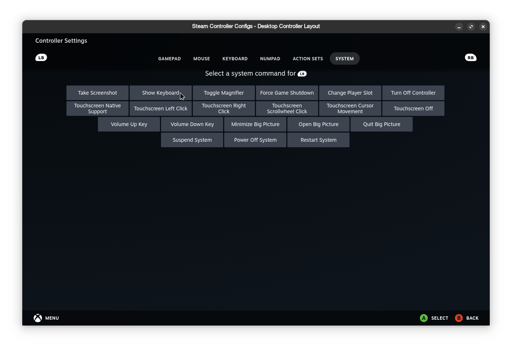Select Touchscreen Scrollwheel Click
The height and width of the screenshot is (350, 512).
pyautogui.click(x=287, y=109)
